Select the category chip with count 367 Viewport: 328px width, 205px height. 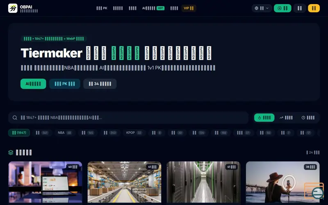tap(42, 132)
